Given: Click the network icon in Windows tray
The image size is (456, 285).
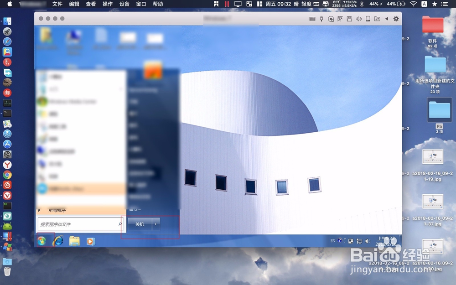Looking at the screenshot, I should click(x=359, y=241).
